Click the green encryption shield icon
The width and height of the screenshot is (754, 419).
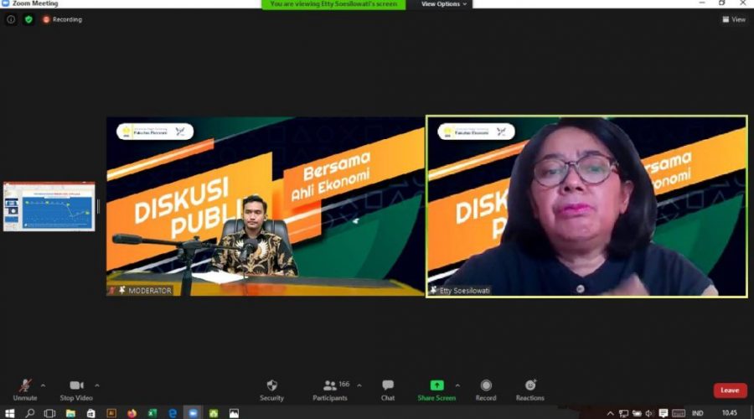click(x=28, y=19)
